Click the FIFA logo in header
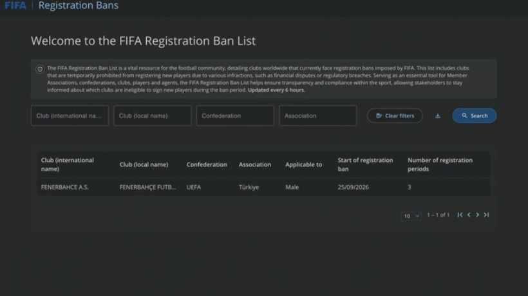Image resolution: width=528 pixels, height=296 pixels. (x=15, y=5)
